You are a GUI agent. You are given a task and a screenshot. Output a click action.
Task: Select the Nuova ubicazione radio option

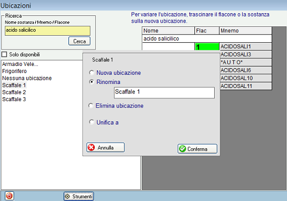[x=91, y=72]
